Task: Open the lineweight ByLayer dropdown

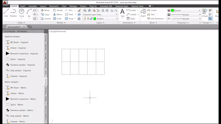Action: click(x=186, y=14)
